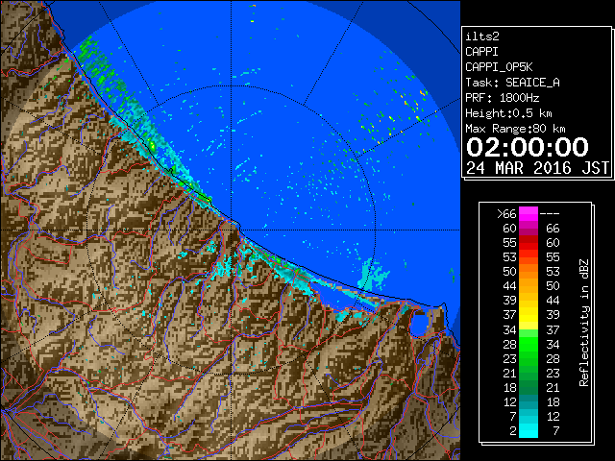The width and height of the screenshot is (615, 461).
Task: Click the '24 MAR 2016 JST' date
Action: pos(537,168)
